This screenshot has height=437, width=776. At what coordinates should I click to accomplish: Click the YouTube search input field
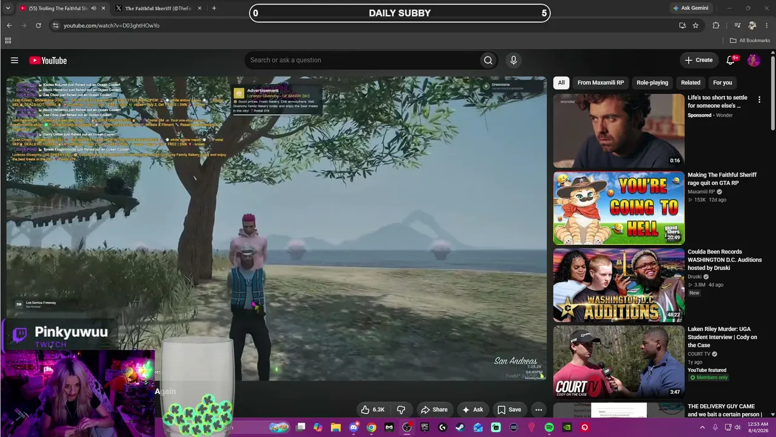tap(361, 60)
